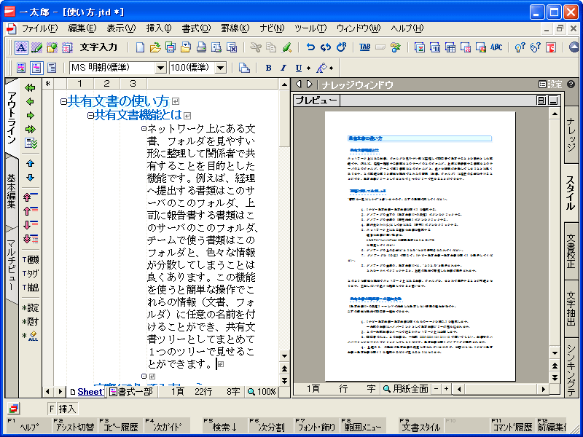
Task: Click the single right green arrow outline icon
Action: tap(31, 116)
